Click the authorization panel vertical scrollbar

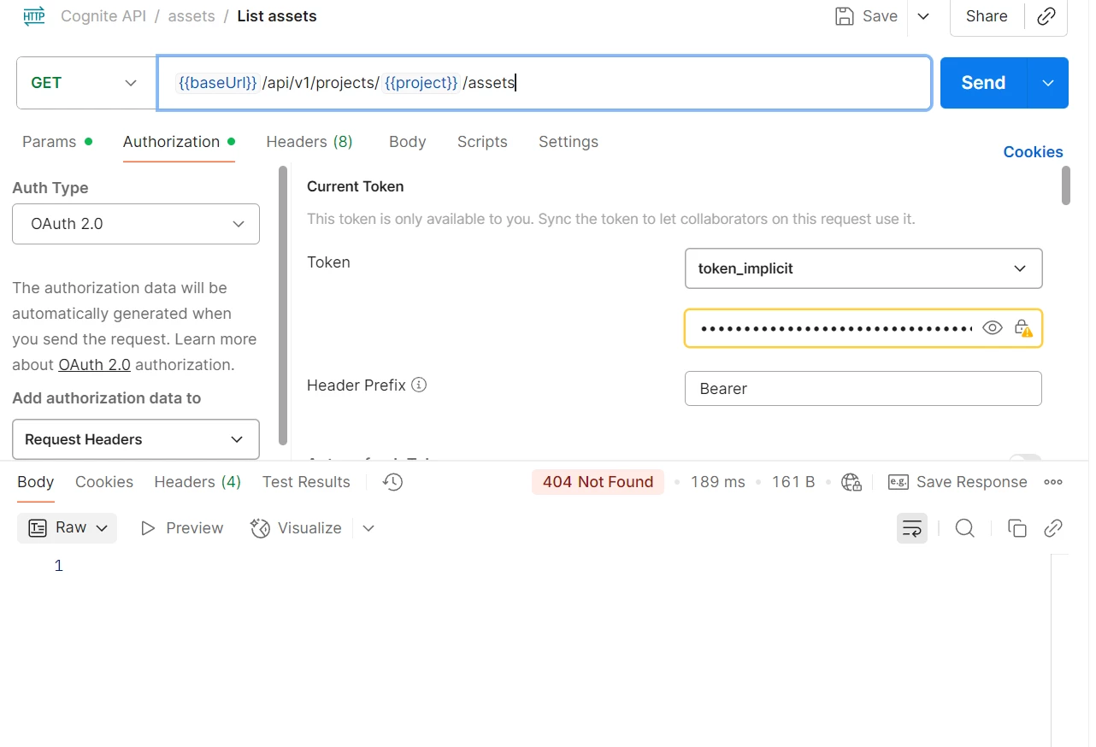tap(1065, 186)
